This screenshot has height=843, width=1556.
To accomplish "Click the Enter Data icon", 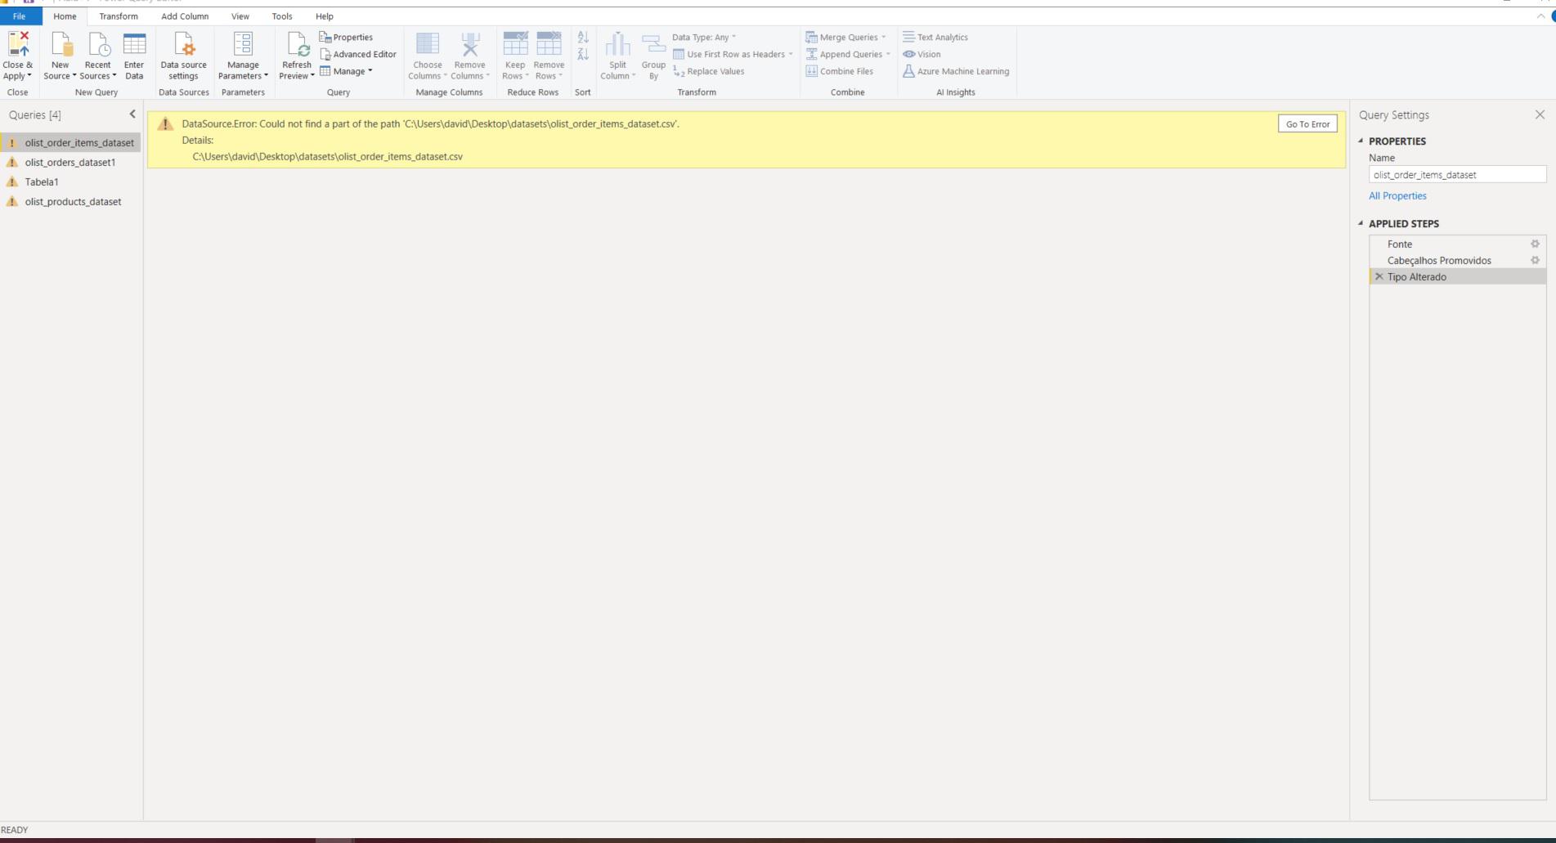I will (x=134, y=44).
